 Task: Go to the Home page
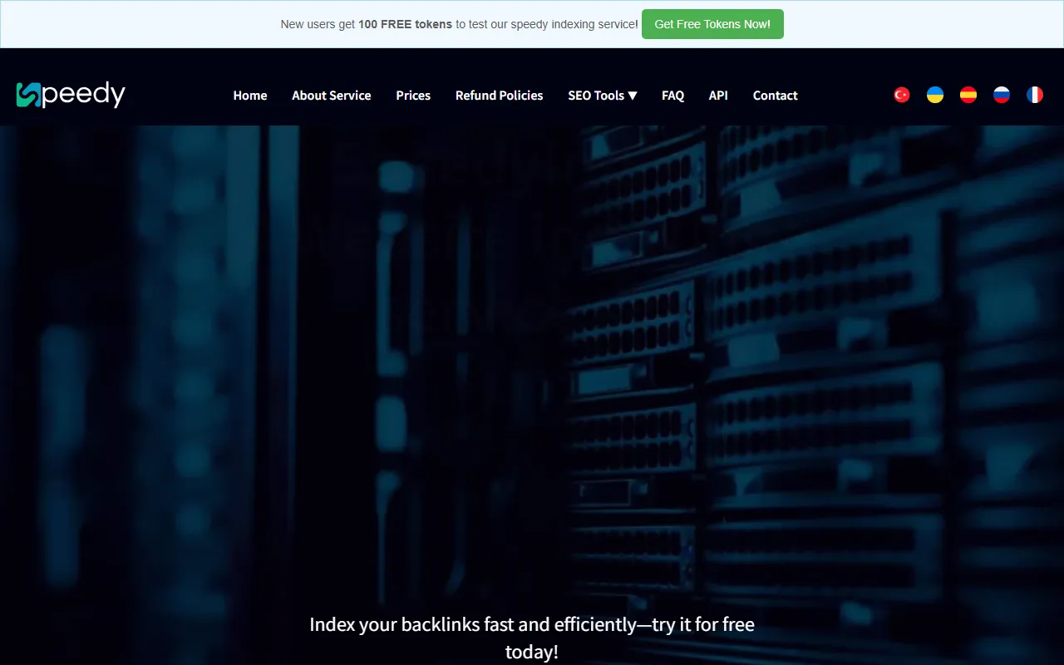pyautogui.click(x=249, y=96)
